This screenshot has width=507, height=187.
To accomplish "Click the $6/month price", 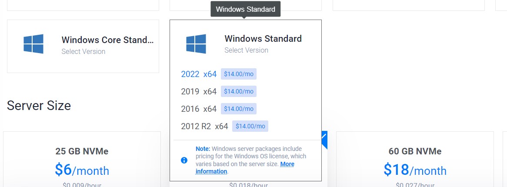I will click(82, 170).
